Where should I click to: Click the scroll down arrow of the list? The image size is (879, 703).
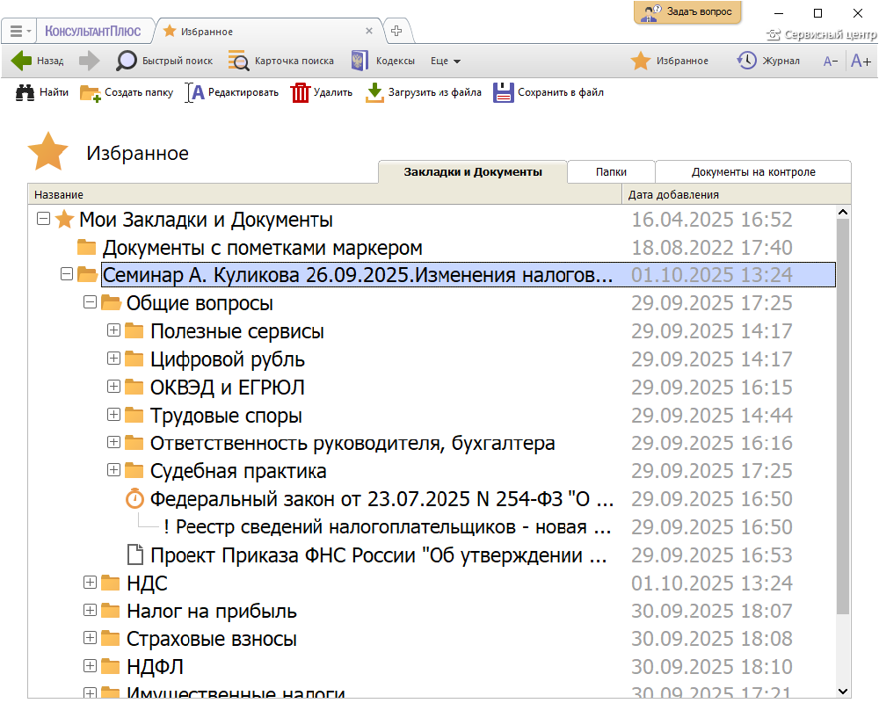click(843, 691)
